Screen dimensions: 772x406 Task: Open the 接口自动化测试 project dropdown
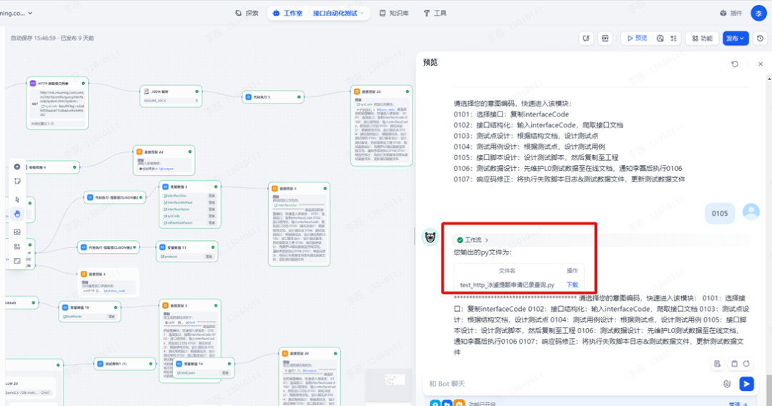[x=338, y=14]
